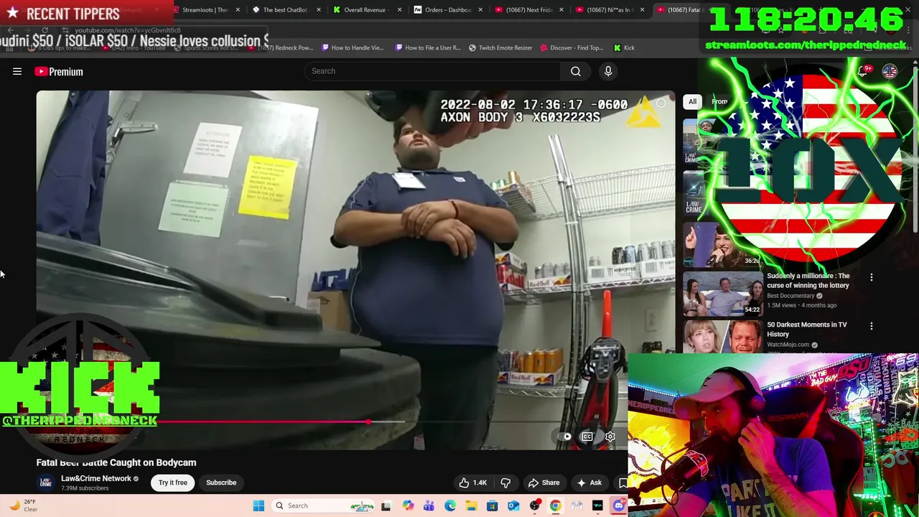
Task: Open Discover - Find Top... bookmark
Action: (572, 47)
